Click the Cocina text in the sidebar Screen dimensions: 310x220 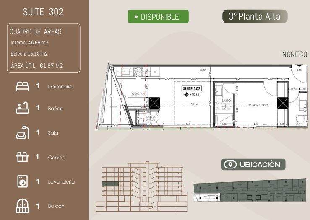(57, 158)
